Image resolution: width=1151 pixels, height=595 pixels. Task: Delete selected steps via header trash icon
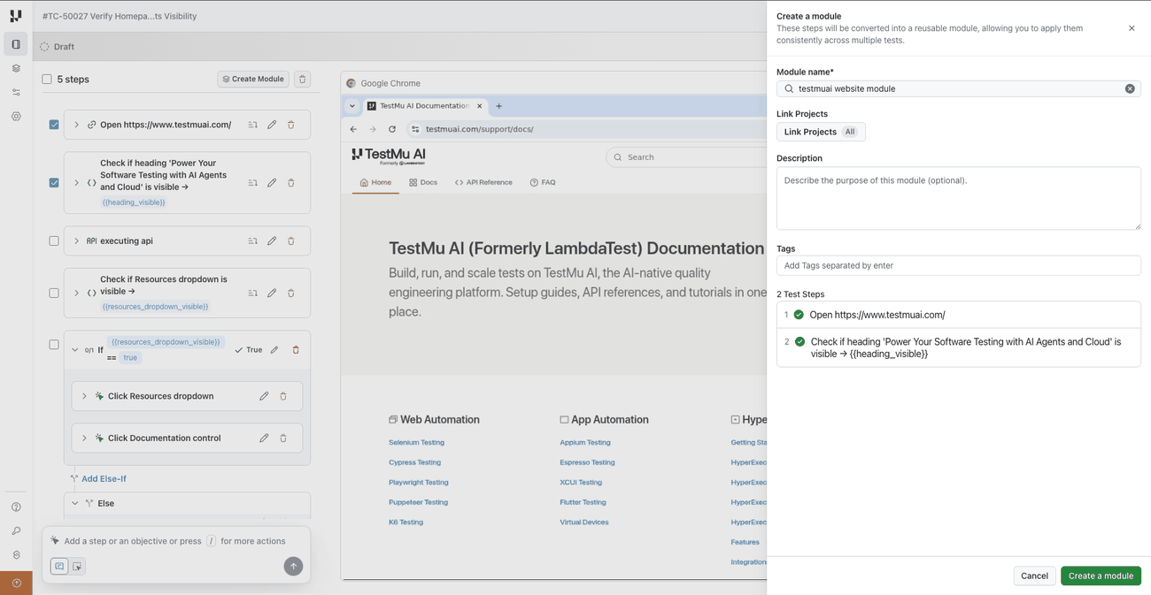click(x=302, y=79)
